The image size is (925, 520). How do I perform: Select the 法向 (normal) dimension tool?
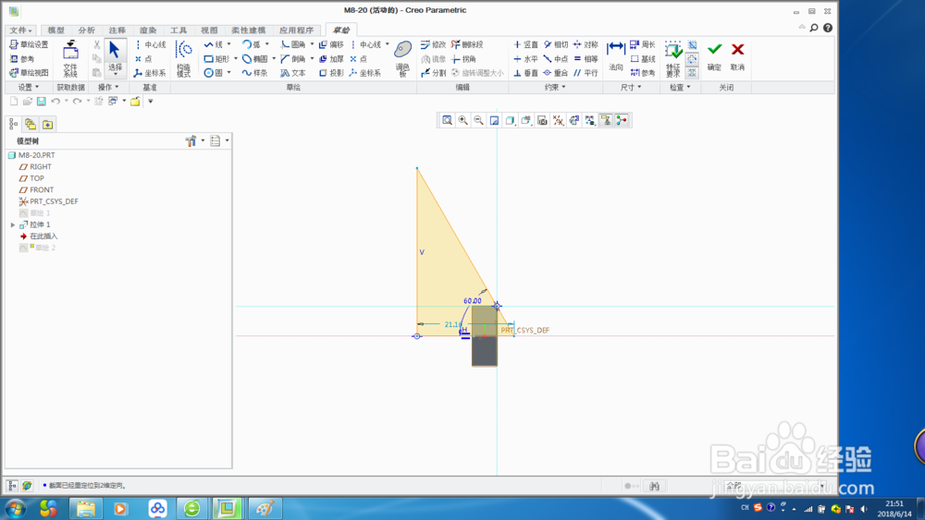click(616, 56)
